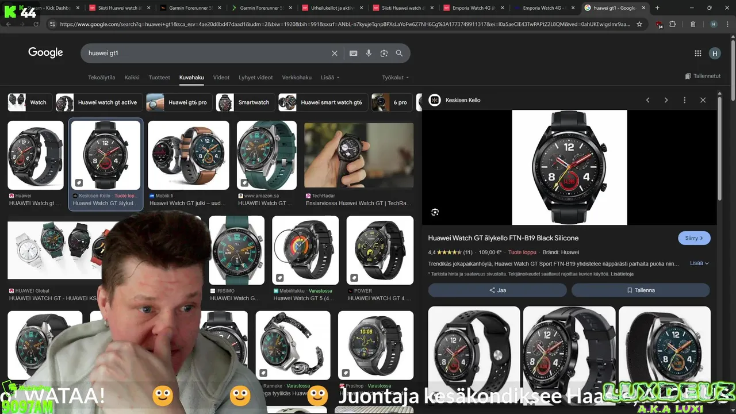Start voice search with microphone icon

(369, 53)
